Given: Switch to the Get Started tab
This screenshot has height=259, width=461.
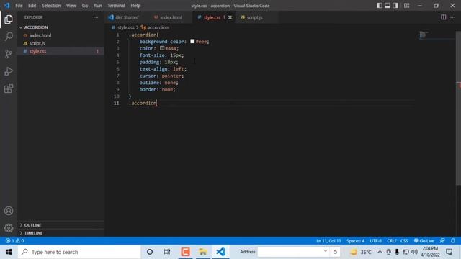Looking at the screenshot, I should pos(126,17).
